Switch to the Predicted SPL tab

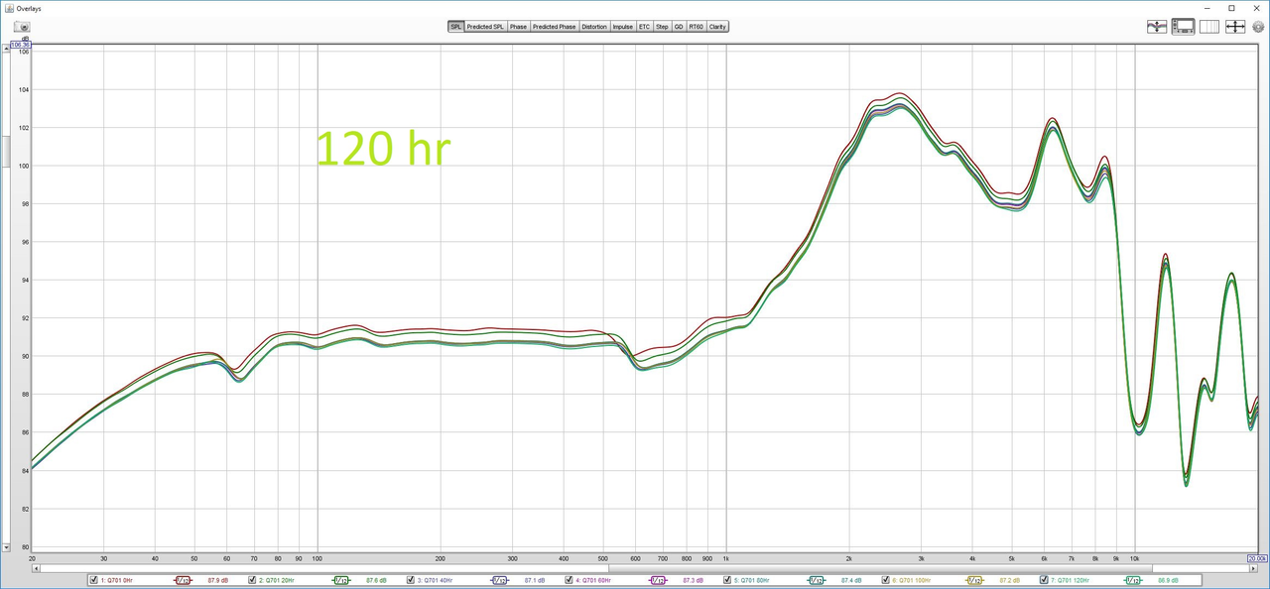[x=485, y=27]
